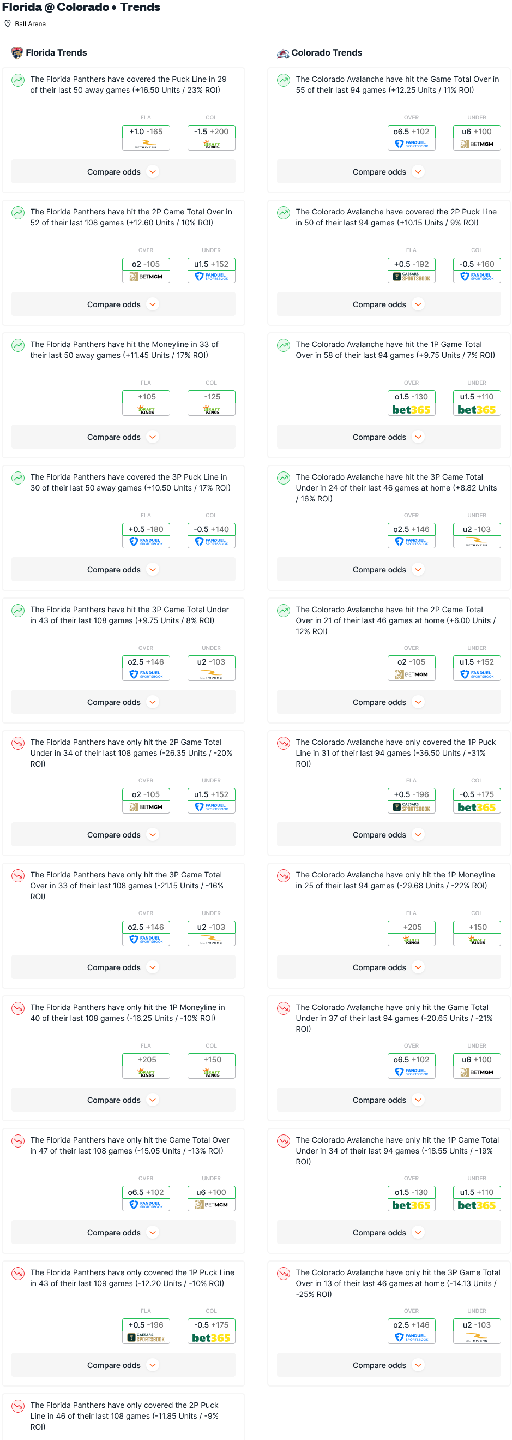Image resolution: width=512 pixels, height=1440 pixels.
Task: Click the Florida Panthers team logo
Action: coord(17,53)
